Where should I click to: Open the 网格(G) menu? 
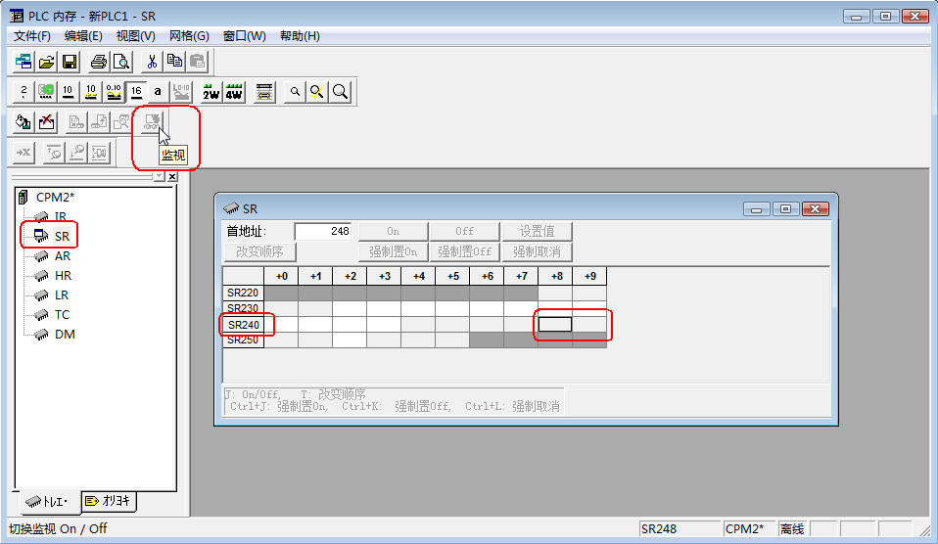click(189, 36)
